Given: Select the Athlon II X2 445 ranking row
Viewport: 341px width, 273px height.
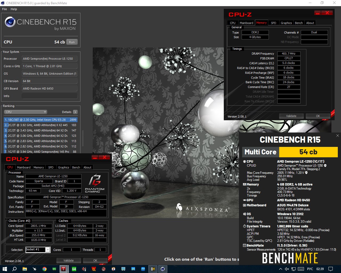Looking at the screenshot, I should 41,125.
